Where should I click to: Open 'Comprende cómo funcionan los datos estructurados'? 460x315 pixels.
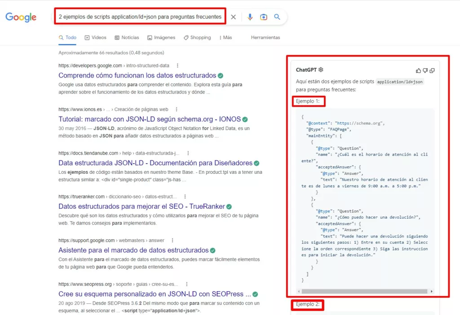(137, 75)
